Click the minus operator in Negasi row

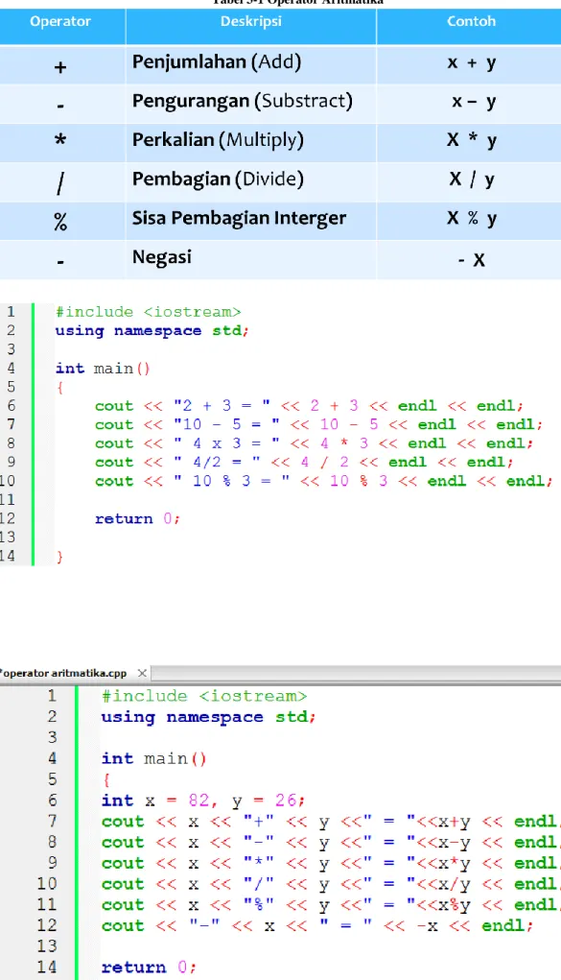coord(60,262)
